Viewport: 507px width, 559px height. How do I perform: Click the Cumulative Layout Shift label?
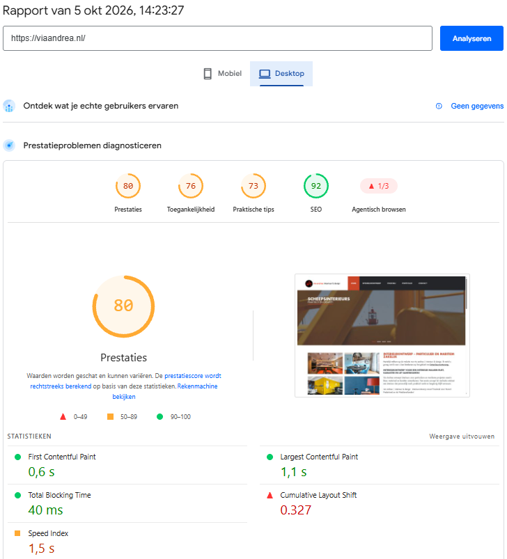coord(318,495)
